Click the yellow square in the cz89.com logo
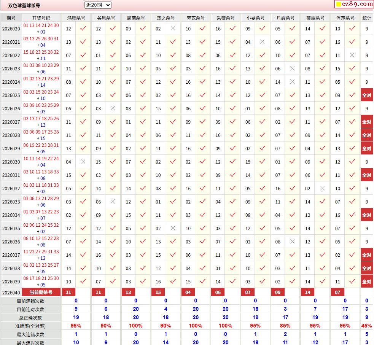 tap(338, 5)
